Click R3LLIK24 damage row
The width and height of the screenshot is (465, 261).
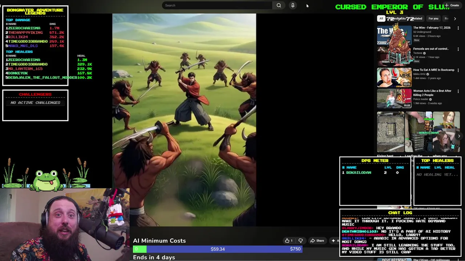pyautogui.click(x=35, y=37)
